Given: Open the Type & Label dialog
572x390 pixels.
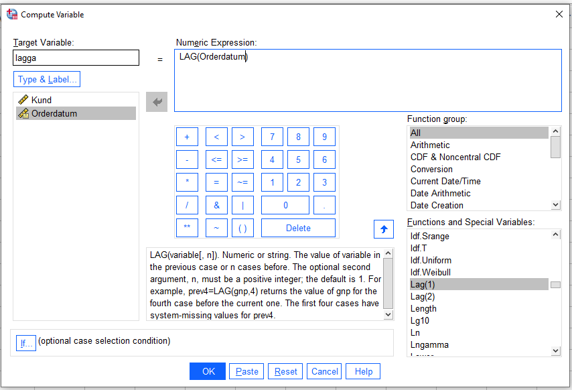Looking at the screenshot, I should [x=47, y=79].
